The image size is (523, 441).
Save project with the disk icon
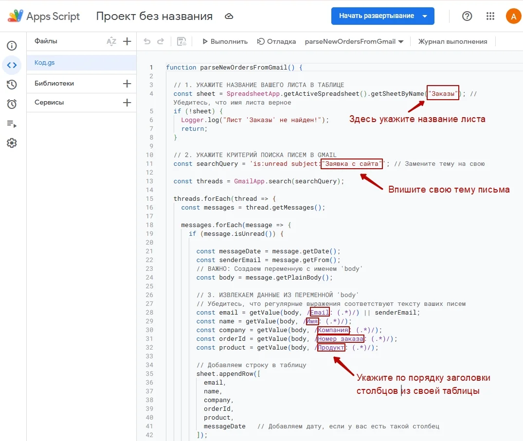(181, 41)
